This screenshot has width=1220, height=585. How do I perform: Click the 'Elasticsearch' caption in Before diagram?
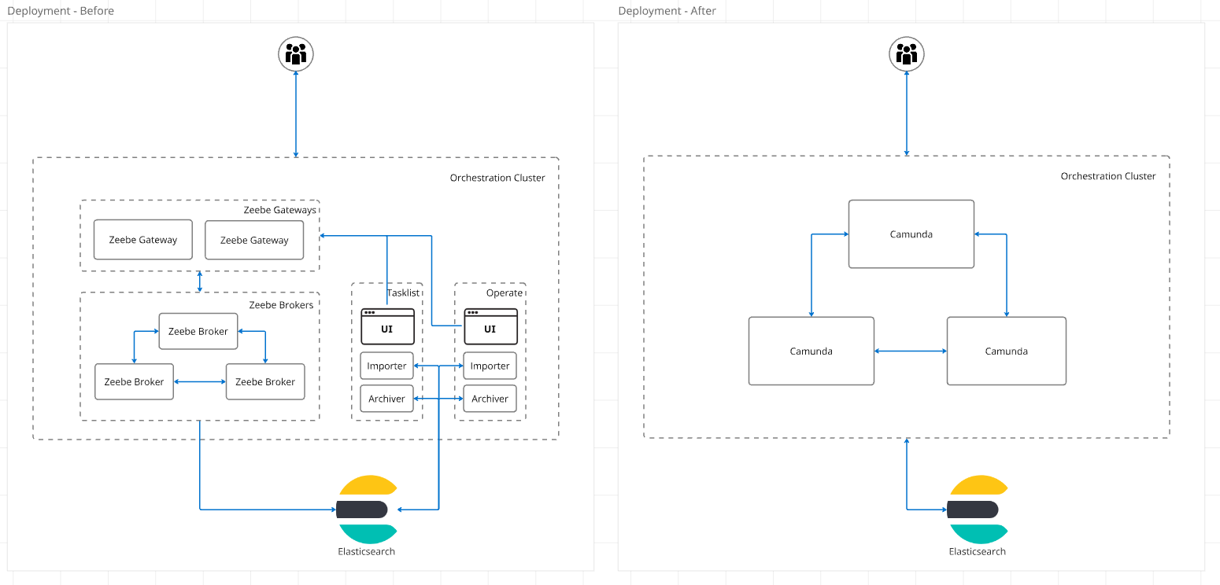pyautogui.click(x=367, y=551)
